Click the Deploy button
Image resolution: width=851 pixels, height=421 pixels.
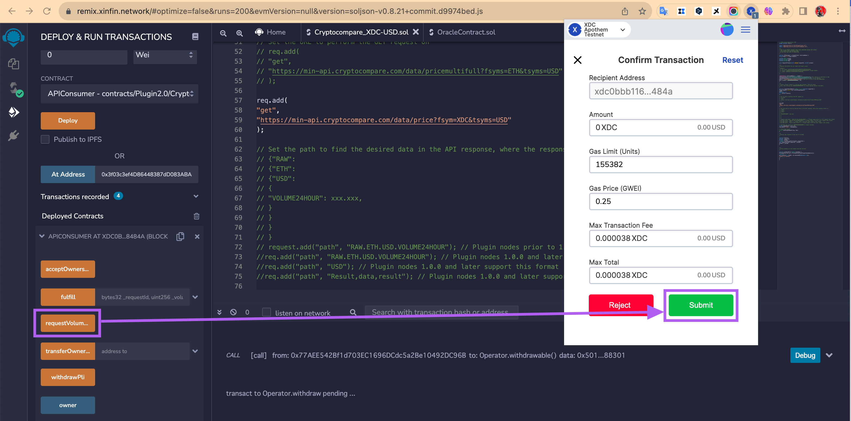click(x=67, y=121)
